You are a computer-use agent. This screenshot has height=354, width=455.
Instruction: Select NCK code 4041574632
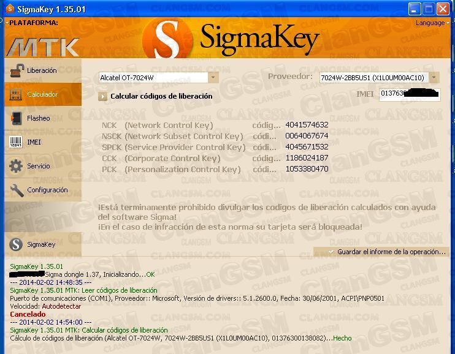click(307, 125)
